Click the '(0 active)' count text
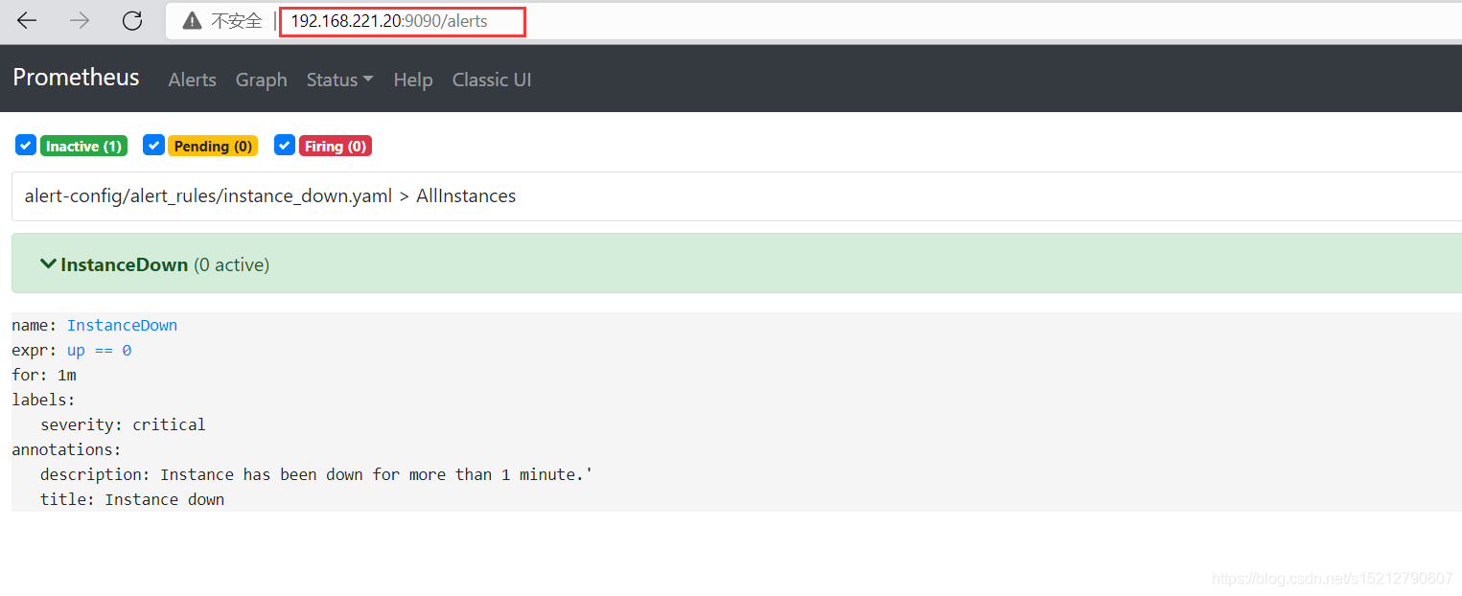 231,264
